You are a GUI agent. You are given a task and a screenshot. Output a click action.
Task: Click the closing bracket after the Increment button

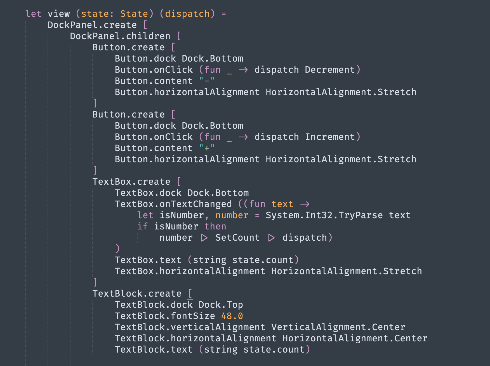pos(95,170)
